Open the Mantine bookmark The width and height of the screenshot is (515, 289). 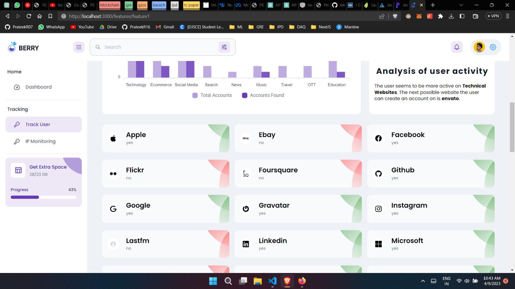[x=348, y=27]
